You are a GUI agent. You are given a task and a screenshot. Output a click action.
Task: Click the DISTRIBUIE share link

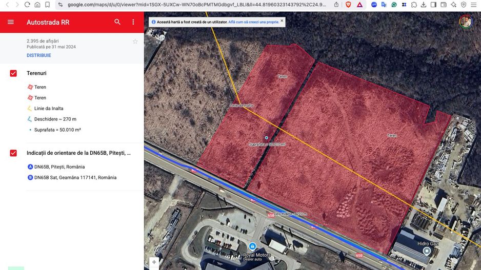coord(39,55)
